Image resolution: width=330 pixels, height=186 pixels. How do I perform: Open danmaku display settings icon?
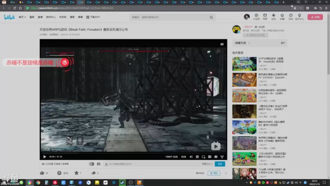tap(99, 164)
